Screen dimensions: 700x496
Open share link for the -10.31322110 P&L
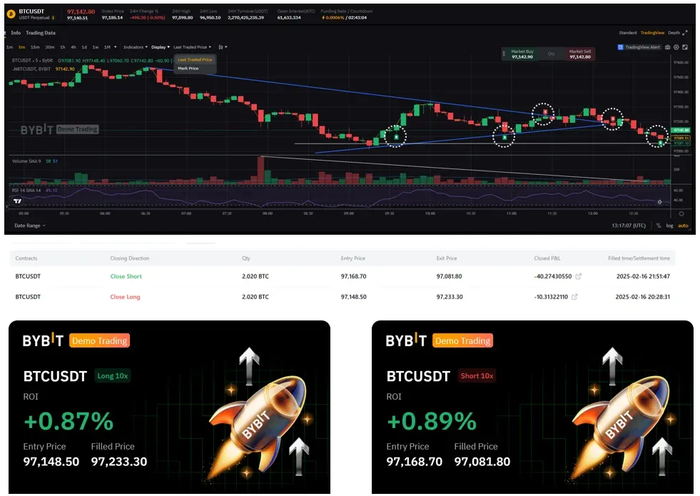(574, 297)
